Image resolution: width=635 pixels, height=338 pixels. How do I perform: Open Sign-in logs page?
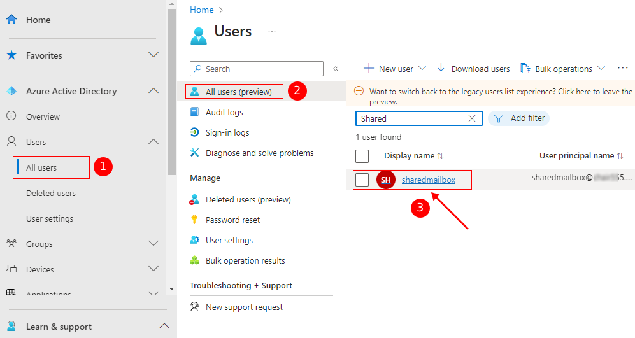227,132
